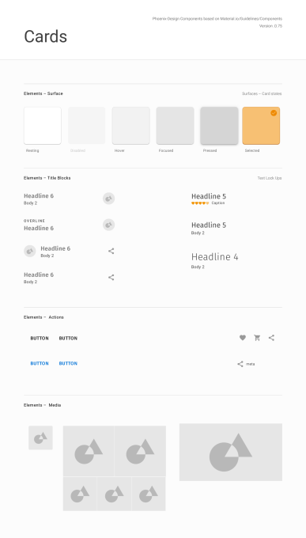Click the 'Pressed' label under the card
This screenshot has width=306, height=538.
tap(210, 150)
